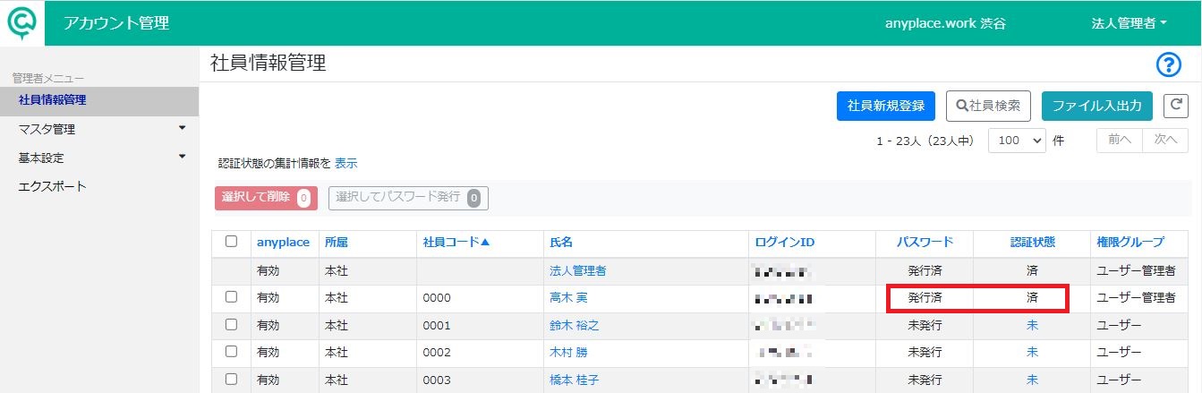Sort by 認証状態 column header
This screenshot has width=1202, height=393.
click(x=1032, y=242)
